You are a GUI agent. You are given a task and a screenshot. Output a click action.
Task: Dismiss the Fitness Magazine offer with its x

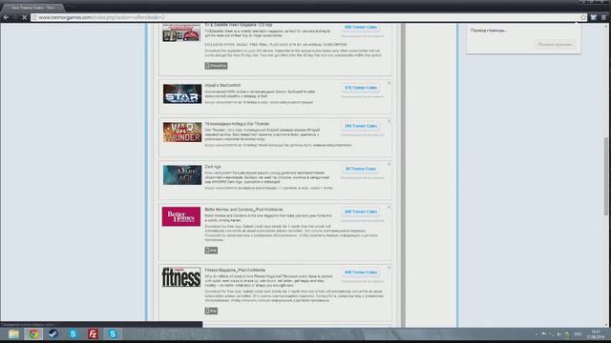coord(389,268)
